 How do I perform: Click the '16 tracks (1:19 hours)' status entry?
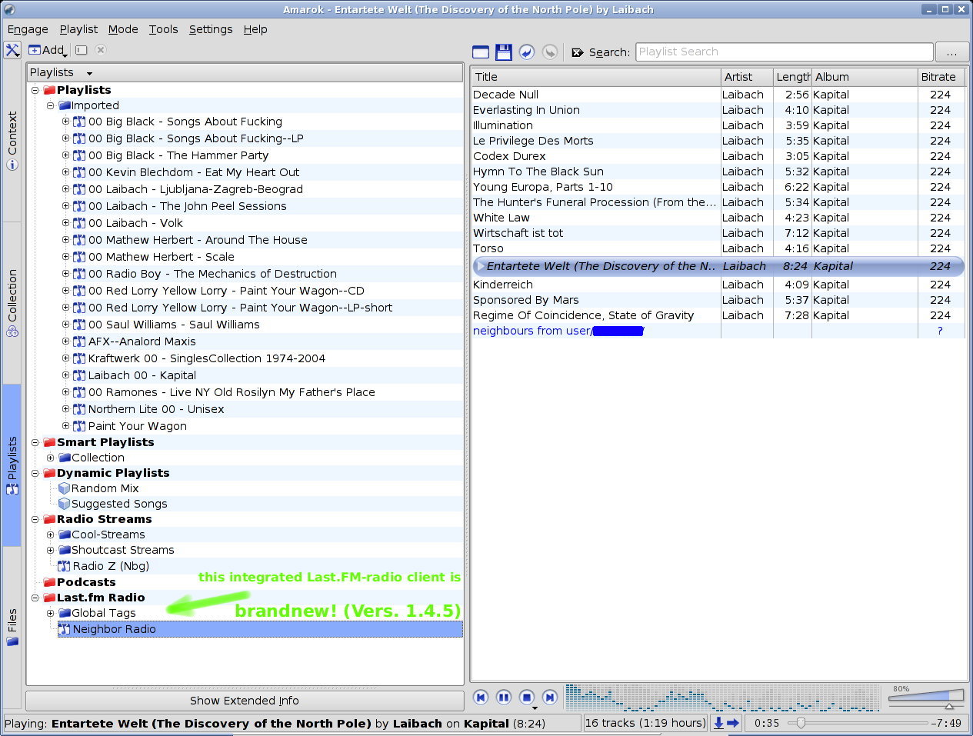click(645, 723)
